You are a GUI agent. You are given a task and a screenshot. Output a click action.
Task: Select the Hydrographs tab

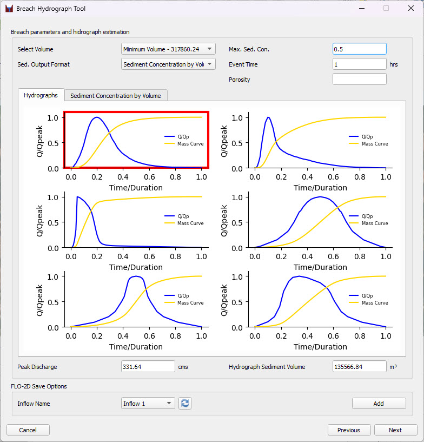pos(41,95)
